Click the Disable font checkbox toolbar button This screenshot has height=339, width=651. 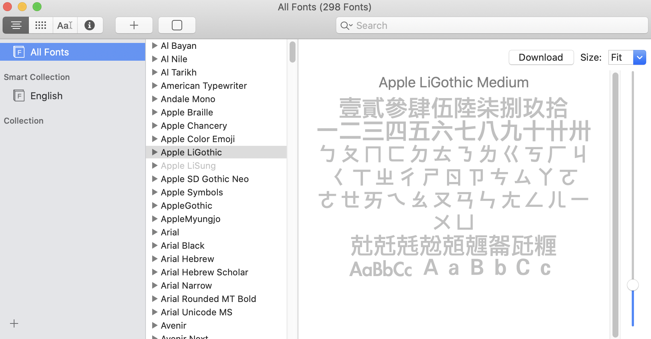177,25
